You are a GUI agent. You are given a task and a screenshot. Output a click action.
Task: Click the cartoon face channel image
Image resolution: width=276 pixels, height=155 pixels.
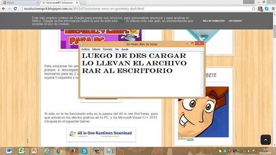click(x=203, y=112)
